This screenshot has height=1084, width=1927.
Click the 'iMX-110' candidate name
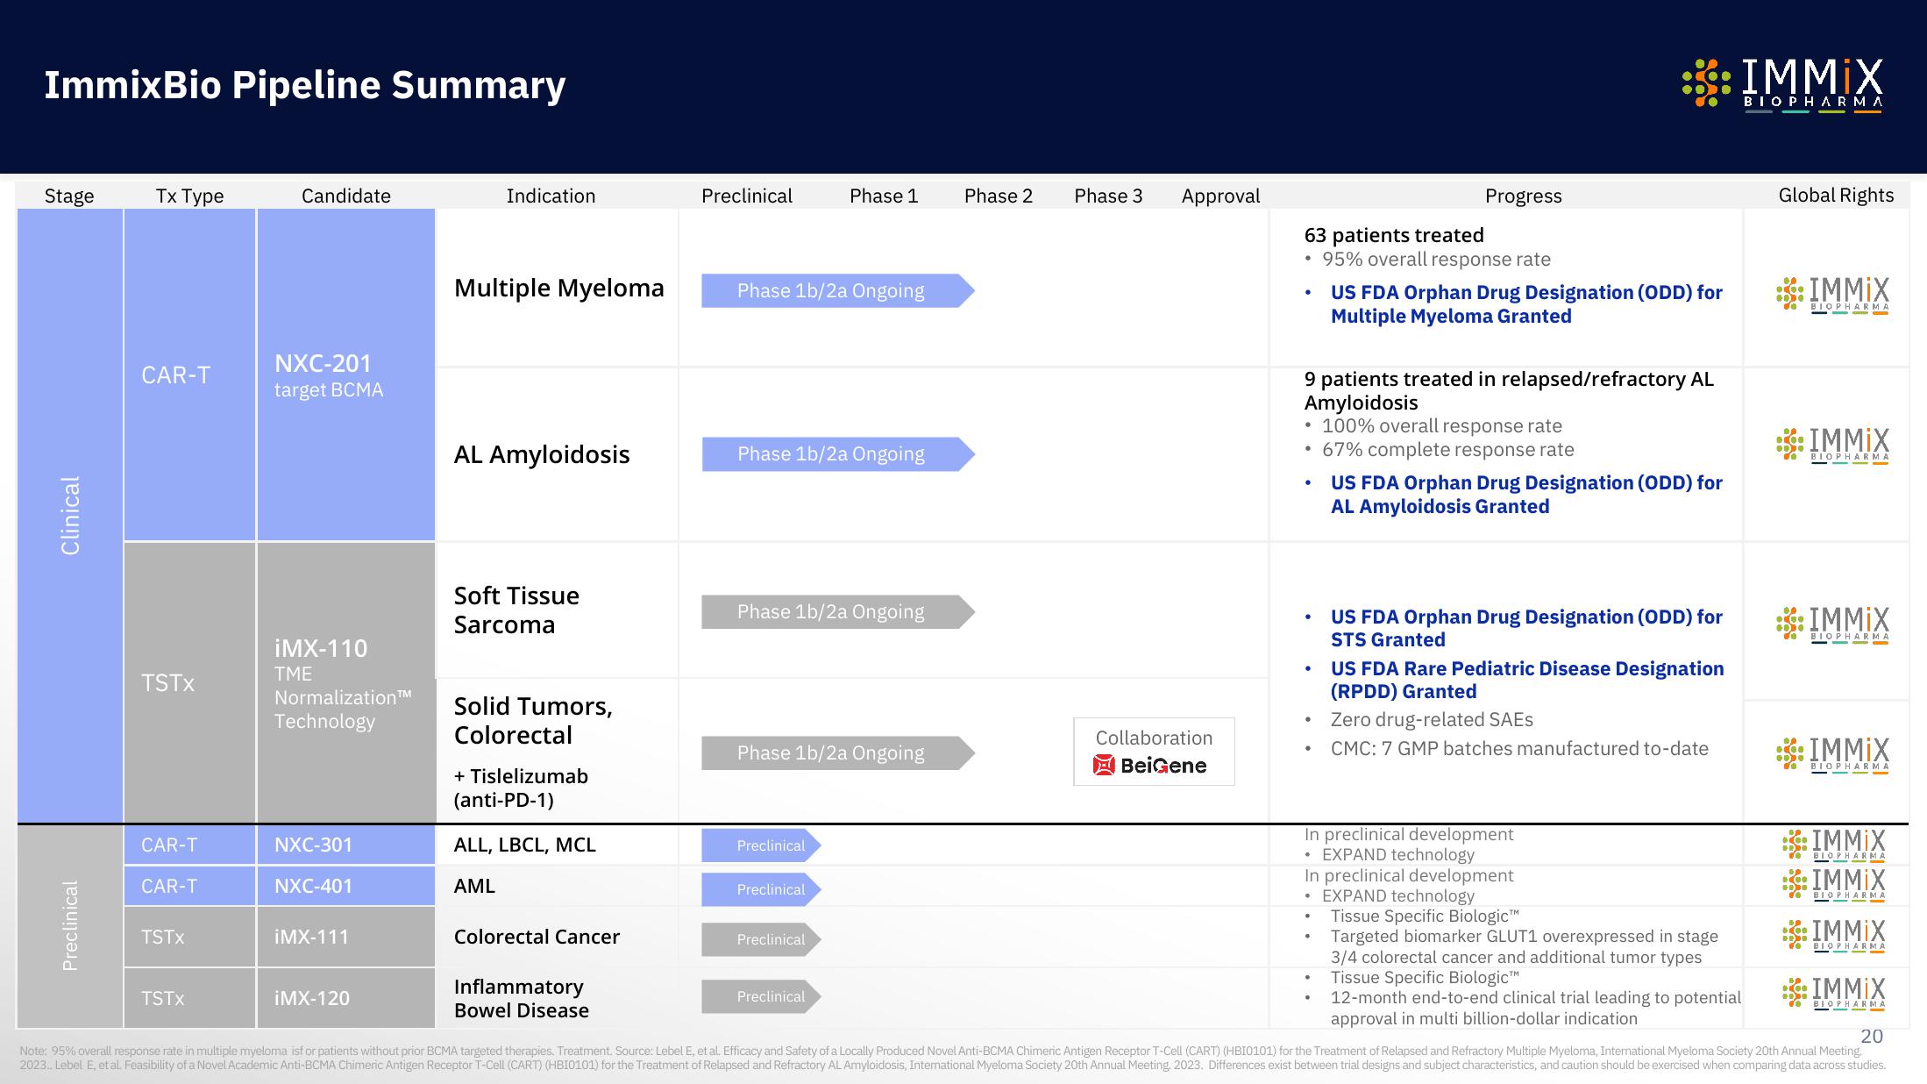click(x=321, y=648)
